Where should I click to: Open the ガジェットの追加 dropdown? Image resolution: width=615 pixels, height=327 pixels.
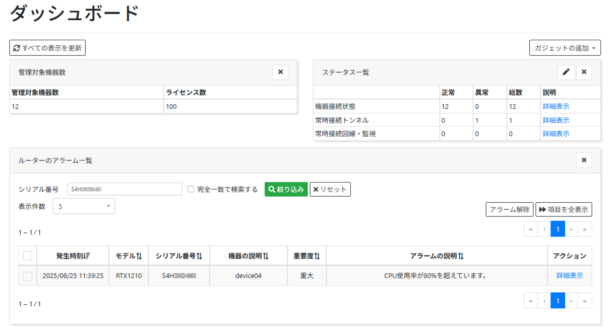click(565, 47)
